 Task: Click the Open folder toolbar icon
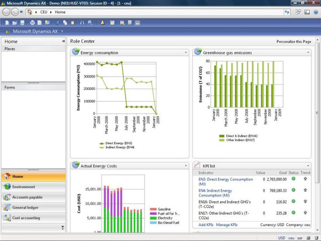pos(15,22)
